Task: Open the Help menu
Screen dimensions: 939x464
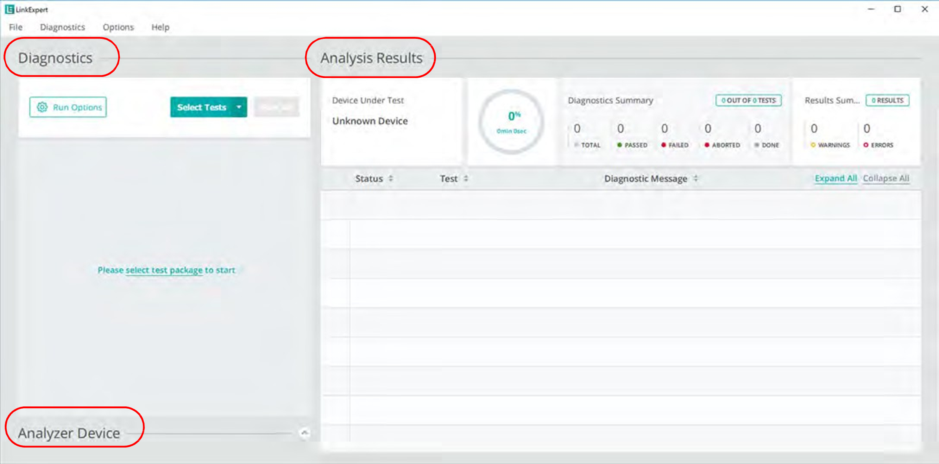Action: (x=160, y=27)
